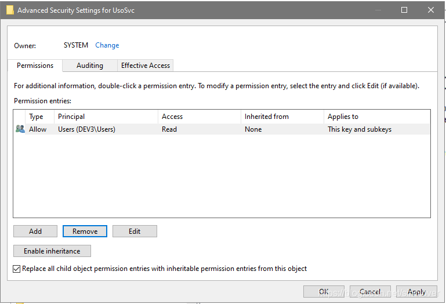The width and height of the screenshot is (446, 304).
Task: Maximize the Advanced Security Settings window
Action: [404, 10]
